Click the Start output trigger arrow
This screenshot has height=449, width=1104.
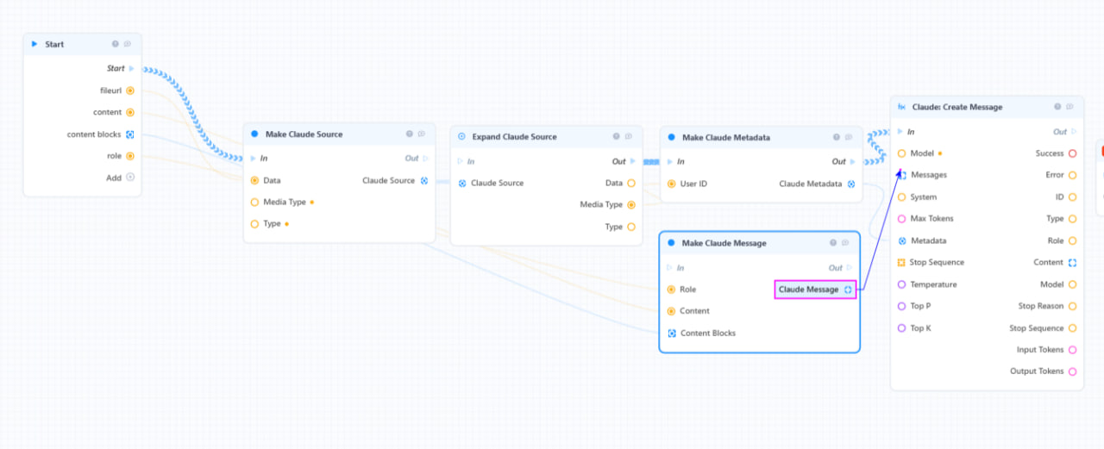pos(132,68)
